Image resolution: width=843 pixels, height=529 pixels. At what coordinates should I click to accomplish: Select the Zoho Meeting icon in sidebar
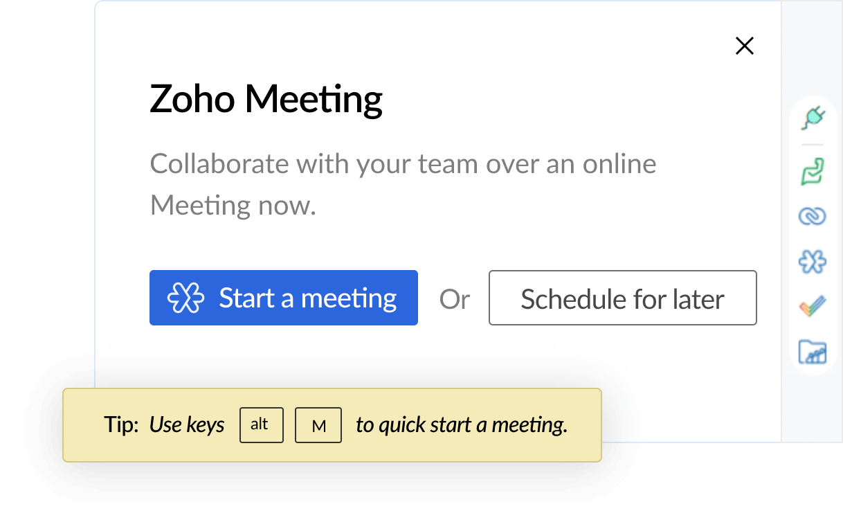[813, 261]
